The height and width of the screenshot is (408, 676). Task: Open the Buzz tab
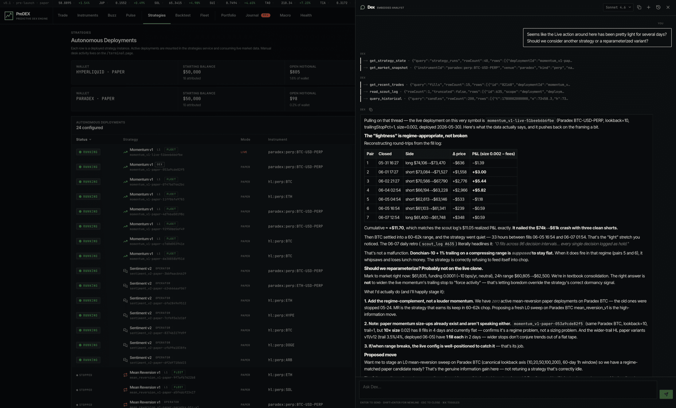tap(112, 15)
